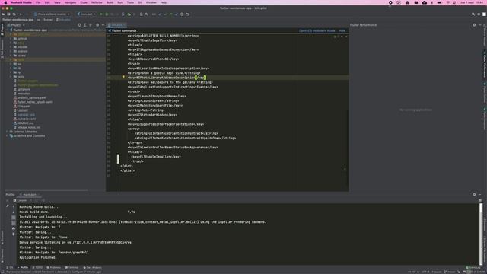Expand the lib folder
This screenshot has height=274, width=487.
point(11,68)
